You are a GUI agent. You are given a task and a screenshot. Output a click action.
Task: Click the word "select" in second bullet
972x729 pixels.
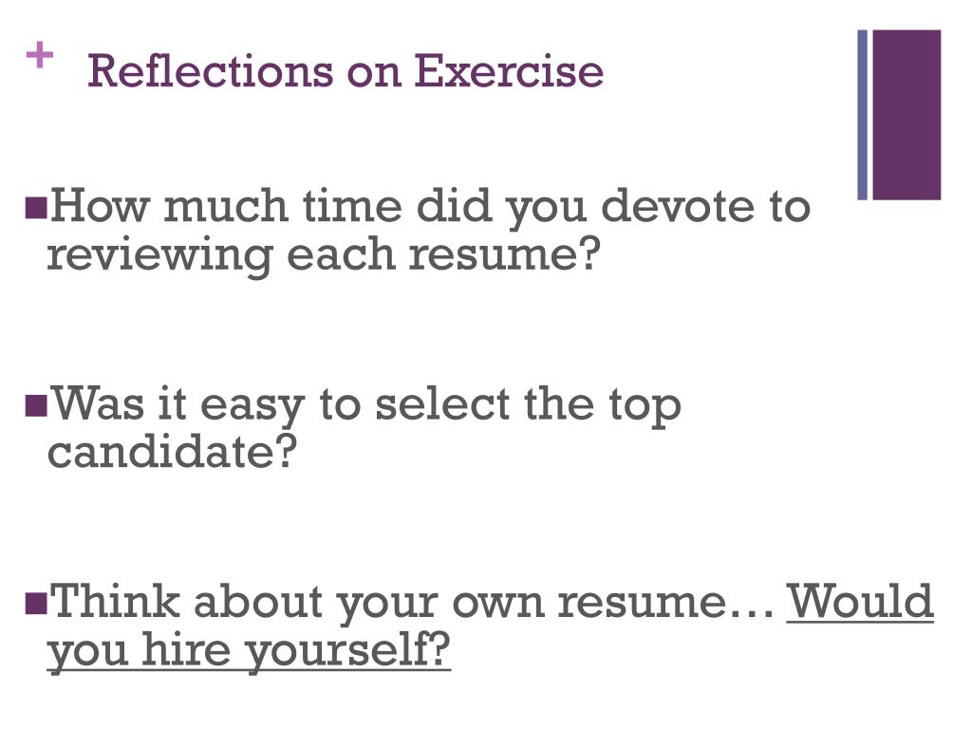point(442,404)
